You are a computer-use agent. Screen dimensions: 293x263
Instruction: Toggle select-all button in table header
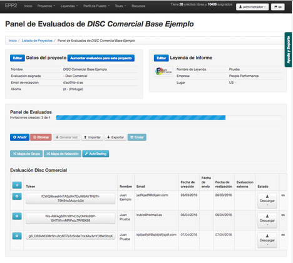tap(17, 185)
